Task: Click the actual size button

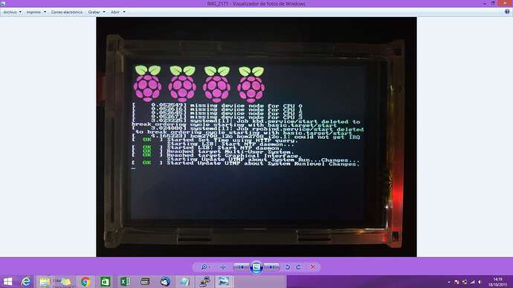Action: coord(223,267)
